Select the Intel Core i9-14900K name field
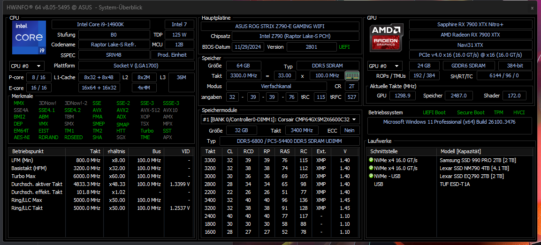The image size is (541, 245). (101, 24)
